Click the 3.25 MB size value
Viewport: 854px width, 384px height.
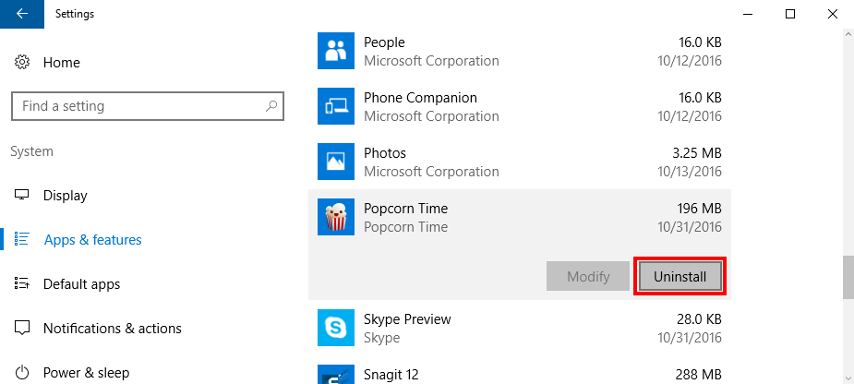[696, 153]
